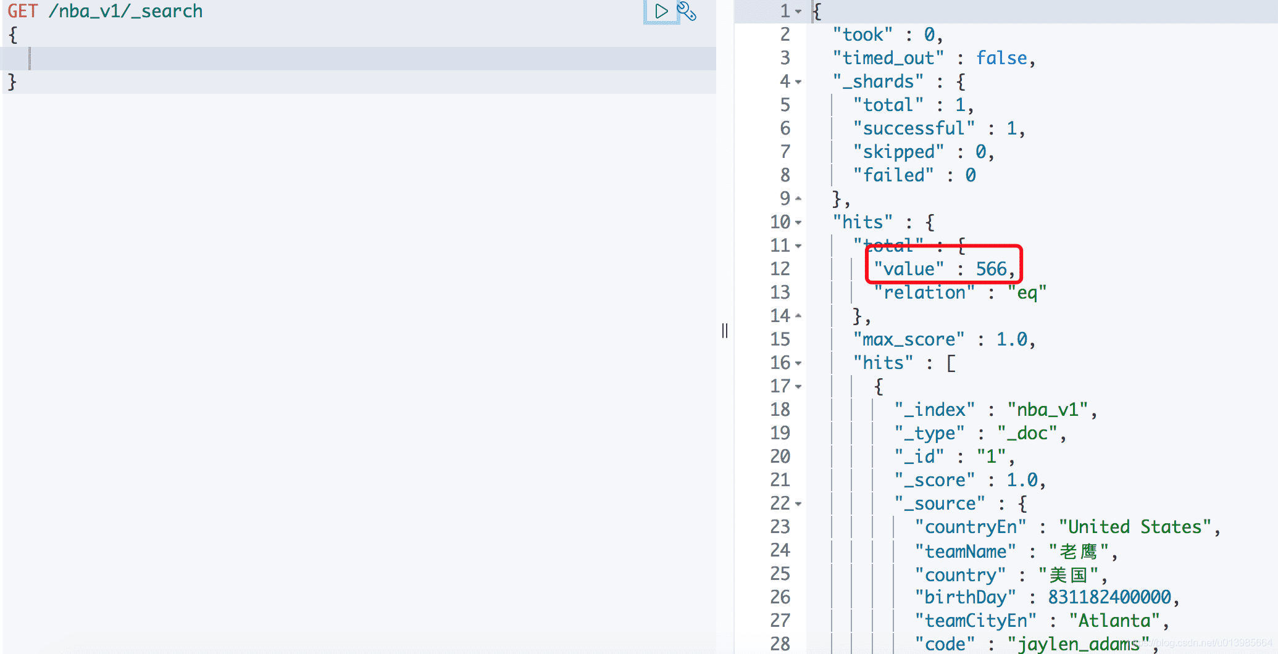Collapse the total object at line 11

pyautogui.click(x=798, y=246)
